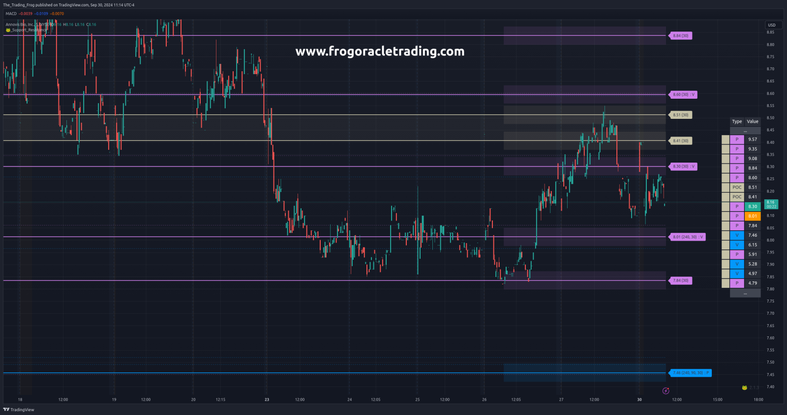Select the MACD indicator label
This screenshot has width=787, height=415.
tap(11, 14)
